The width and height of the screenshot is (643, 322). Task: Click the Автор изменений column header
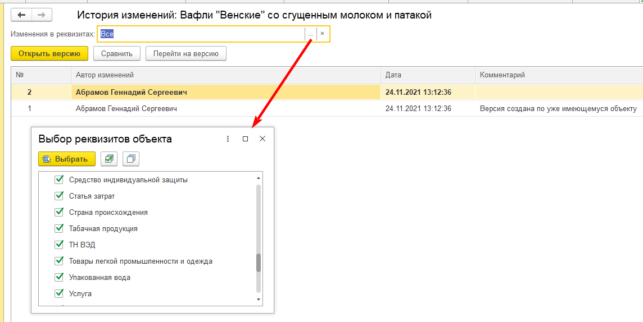[105, 75]
